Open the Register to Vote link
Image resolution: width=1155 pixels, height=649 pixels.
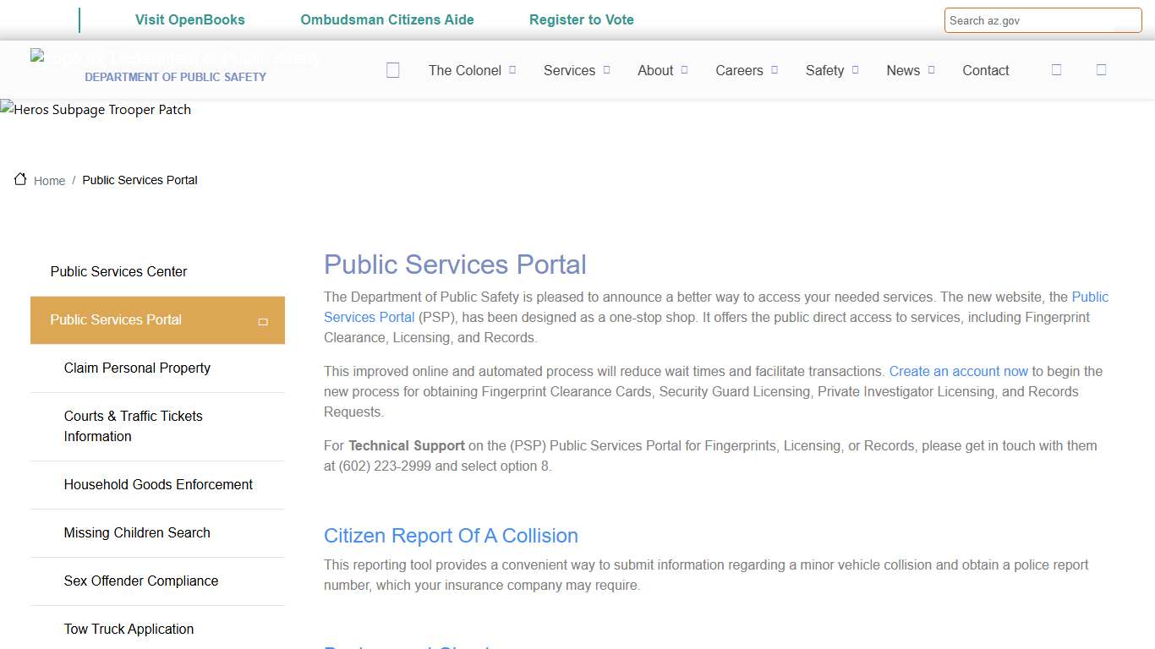click(x=582, y=19)
